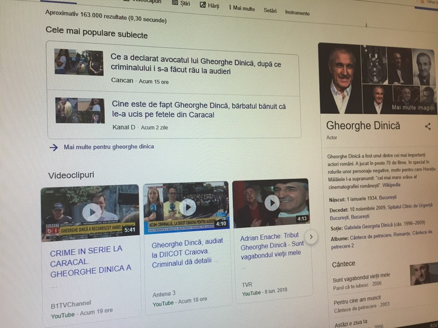Open Gabriela Georgeta Dinică spouse link
Viewport: 438px width, 328px height.
coord(368,226)
